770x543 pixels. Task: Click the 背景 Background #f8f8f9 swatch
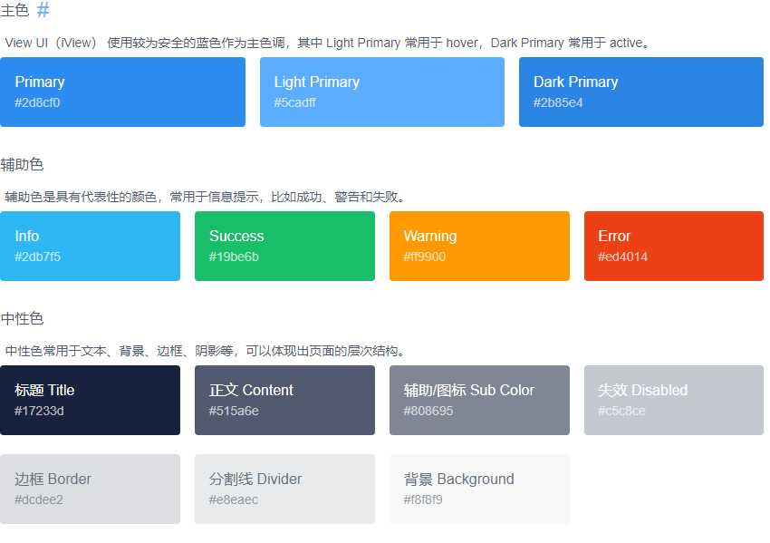click(480, 489)
